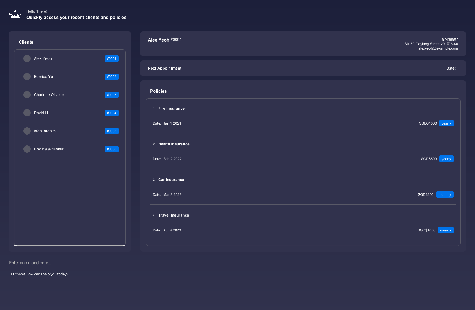Image resolution: width=475 pixels, height=310 pixels.
Task: Select the Travel Insurance policy title
Action: pyautogui.click(x=174, y=215)
